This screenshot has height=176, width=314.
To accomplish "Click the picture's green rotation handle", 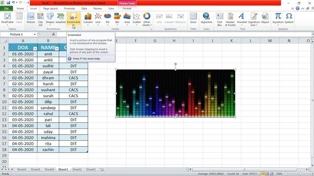I will [x=176, y=64].
